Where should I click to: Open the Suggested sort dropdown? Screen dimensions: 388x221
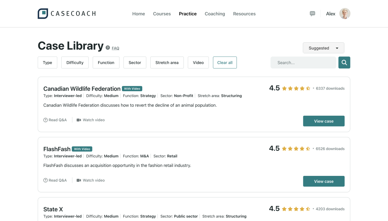click(x=323, y=48)
